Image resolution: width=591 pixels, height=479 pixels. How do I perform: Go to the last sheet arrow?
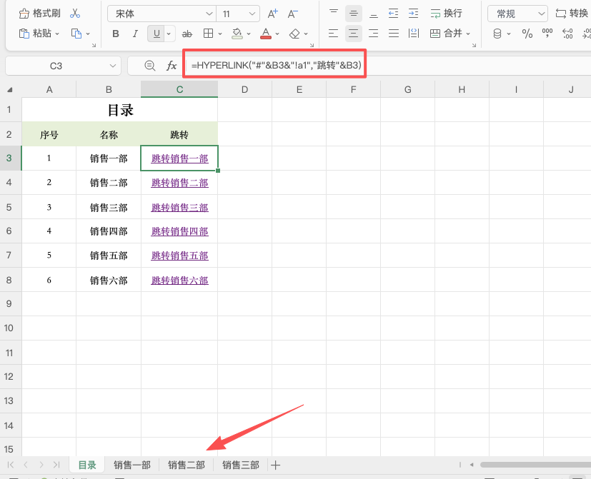click(x=56, y=465)
